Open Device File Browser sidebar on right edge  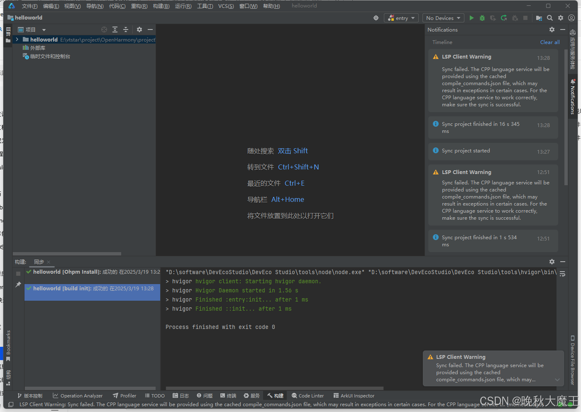573,365
